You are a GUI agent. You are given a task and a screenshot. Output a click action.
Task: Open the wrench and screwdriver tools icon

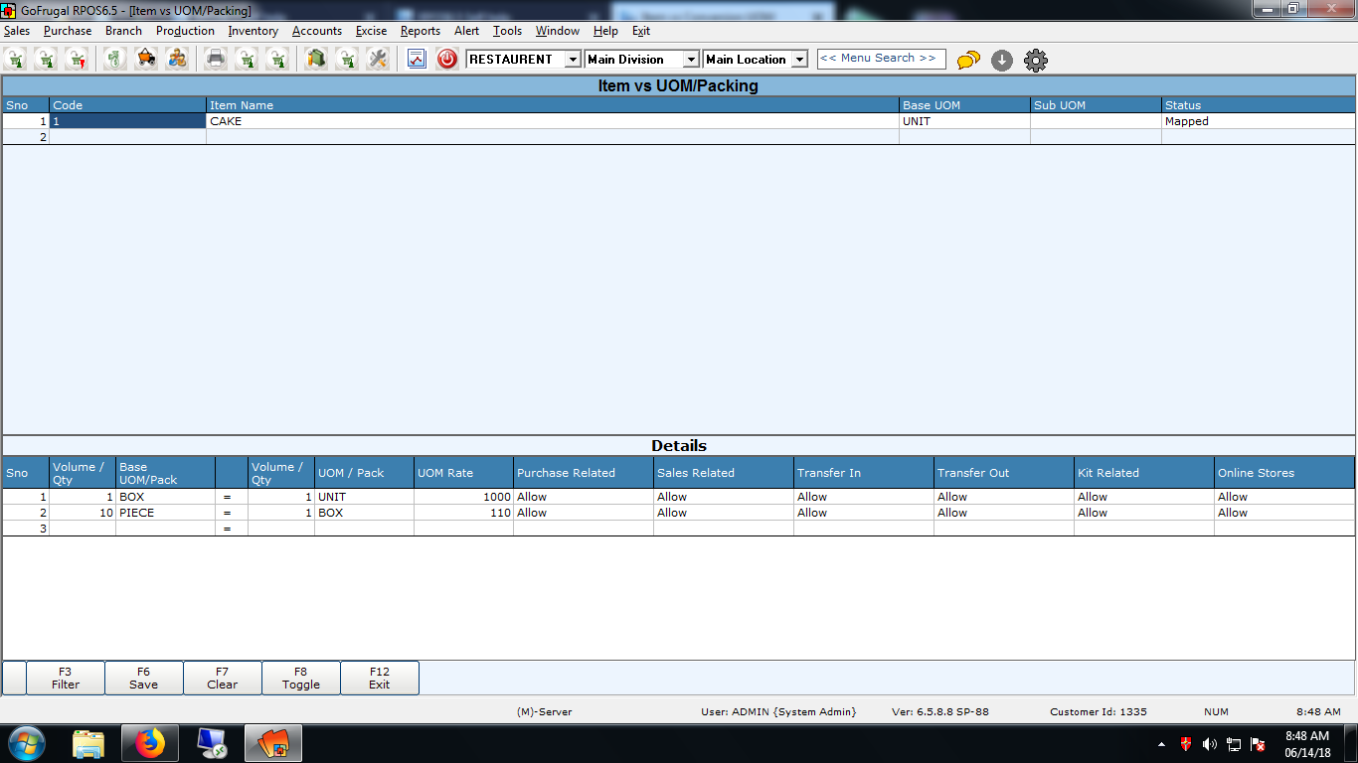(378, 60)
